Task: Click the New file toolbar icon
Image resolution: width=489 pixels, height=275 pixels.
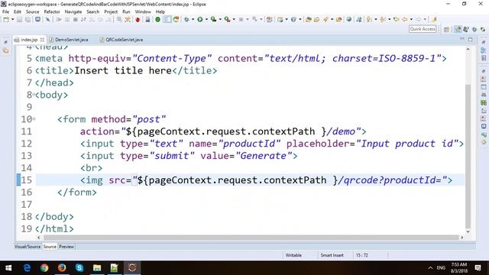Action: click(6, 20)
